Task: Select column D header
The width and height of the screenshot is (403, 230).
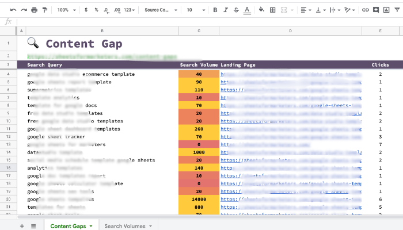Action: pos(290,31)
